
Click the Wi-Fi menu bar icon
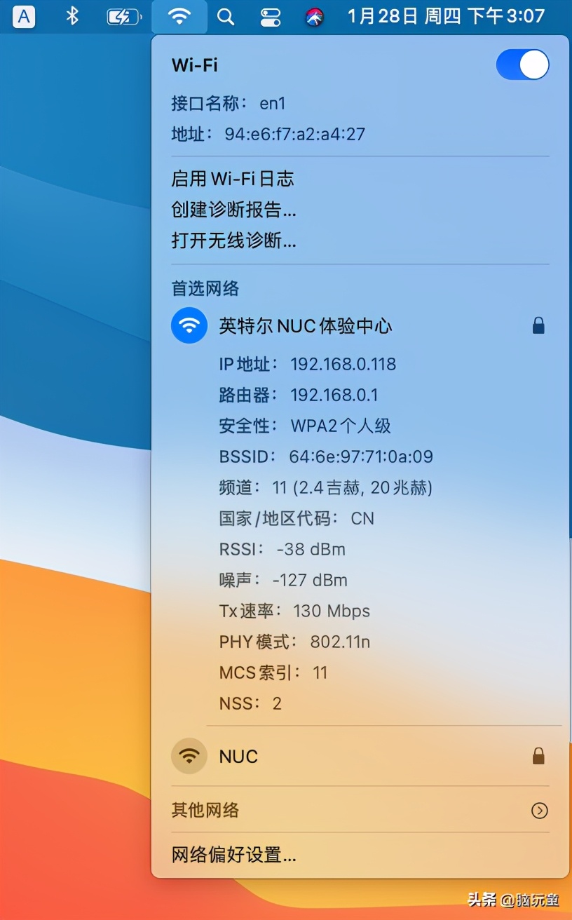(179, 17)
